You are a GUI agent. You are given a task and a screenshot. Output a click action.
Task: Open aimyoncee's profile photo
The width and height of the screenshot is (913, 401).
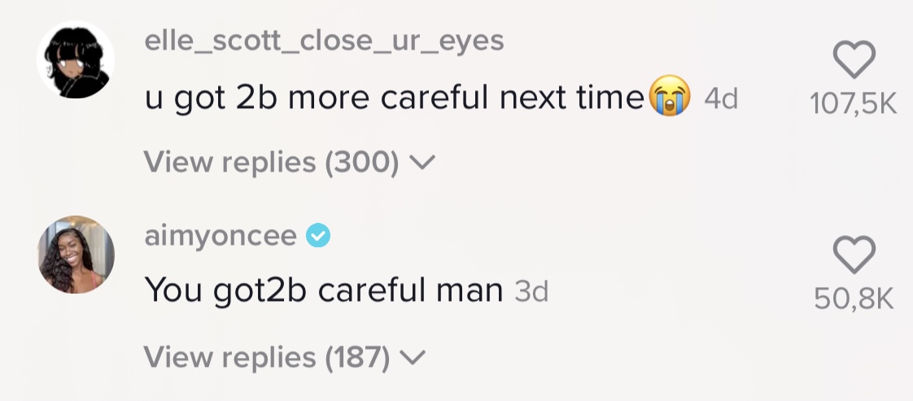pos(76,254)
